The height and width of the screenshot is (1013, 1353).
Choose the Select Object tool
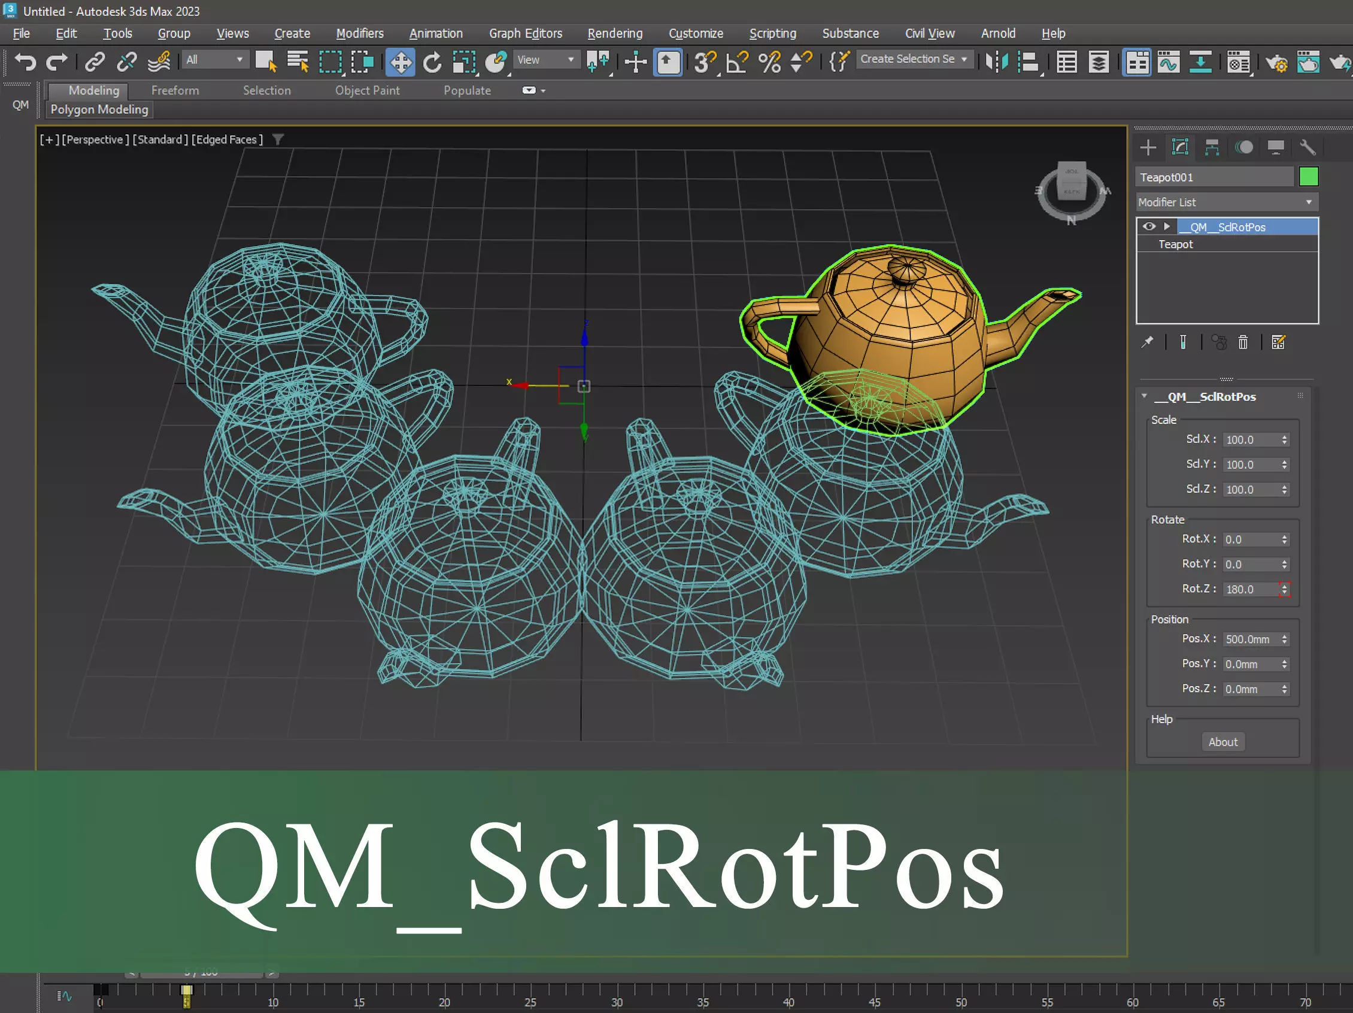click(x=265, y=62)
